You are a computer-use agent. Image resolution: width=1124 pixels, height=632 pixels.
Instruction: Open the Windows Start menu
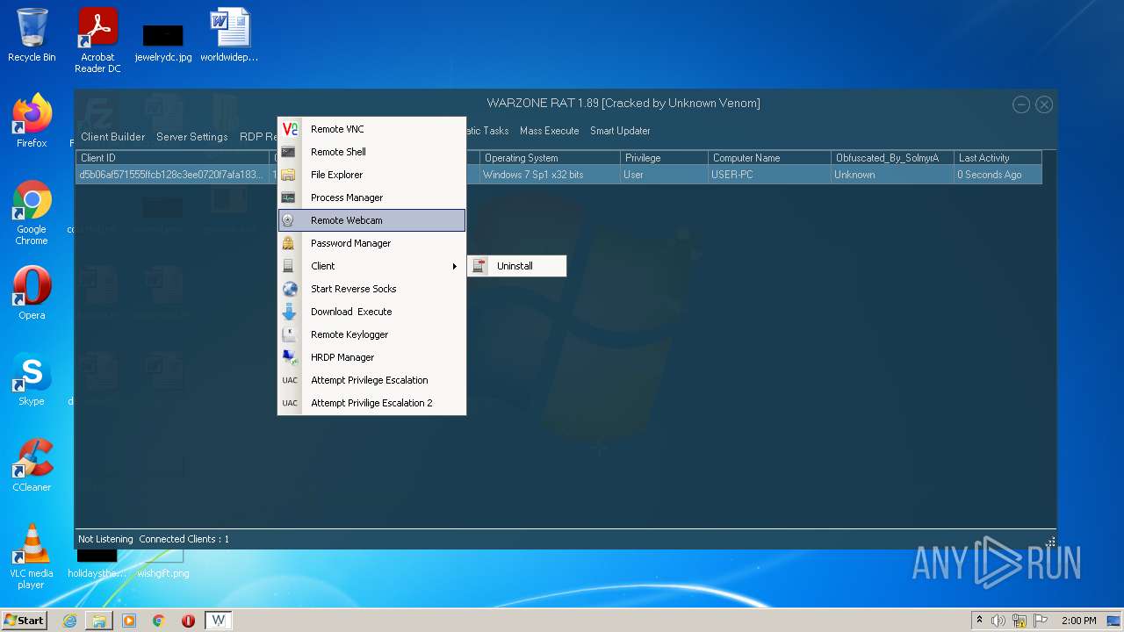pyautogui.click(x=24, y=620)
